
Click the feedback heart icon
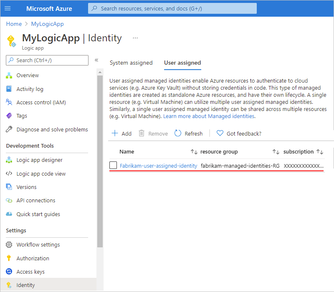[220, 133]
